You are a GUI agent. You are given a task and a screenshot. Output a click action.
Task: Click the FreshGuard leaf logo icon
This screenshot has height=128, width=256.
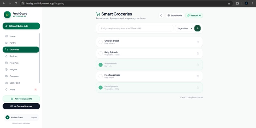tap(7, 15)
